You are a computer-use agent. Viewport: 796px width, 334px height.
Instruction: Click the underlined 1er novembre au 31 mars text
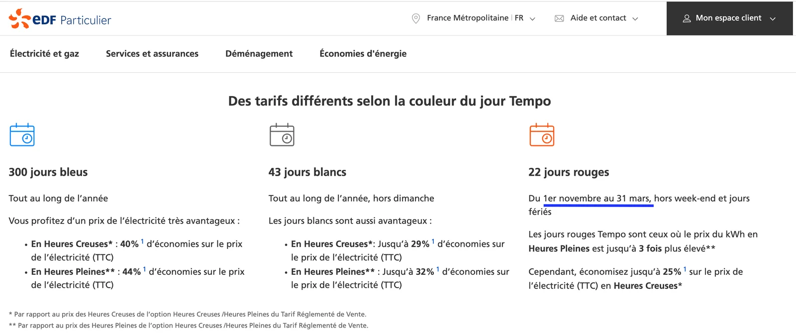[x=597, y=199]
